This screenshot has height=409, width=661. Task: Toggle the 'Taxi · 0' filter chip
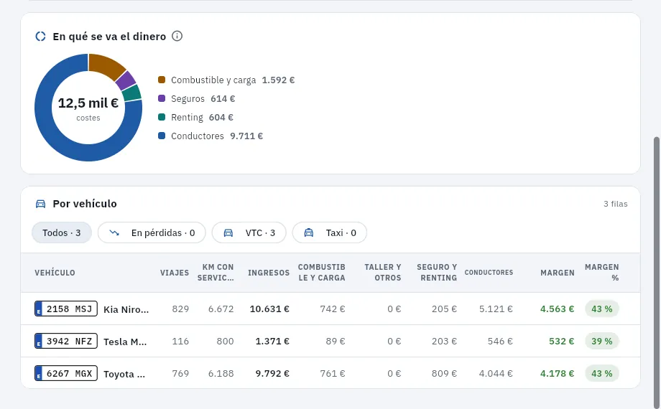coord(330,233)
